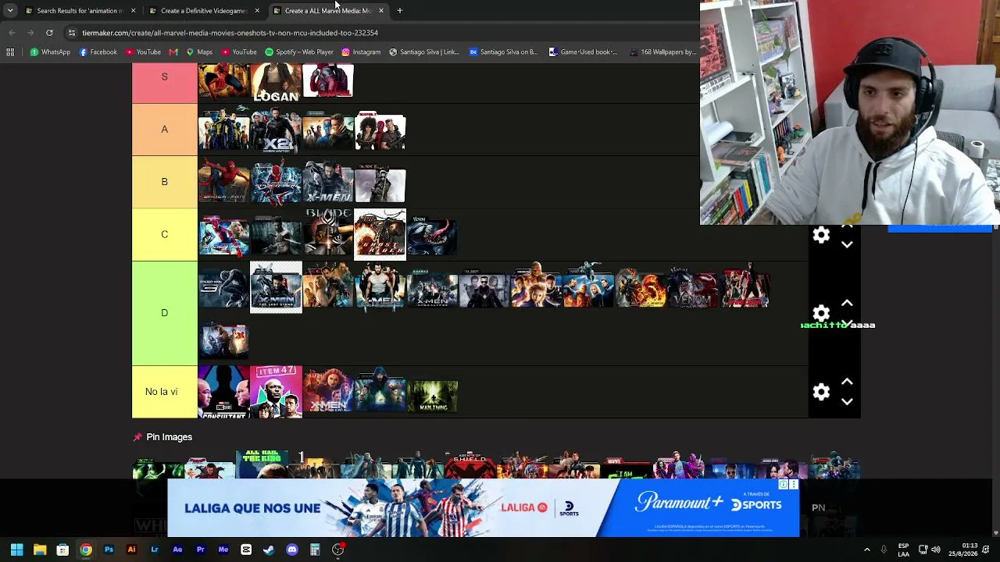Open the LaLiga Paramount+ ad banner

(x=483, y=508)
